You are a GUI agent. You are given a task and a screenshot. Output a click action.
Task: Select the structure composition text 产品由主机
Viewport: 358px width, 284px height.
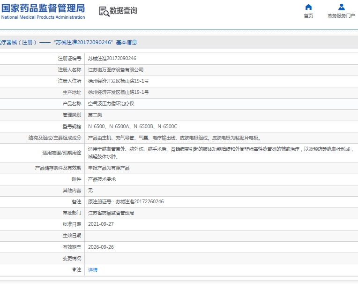click(x=174, y=138)
